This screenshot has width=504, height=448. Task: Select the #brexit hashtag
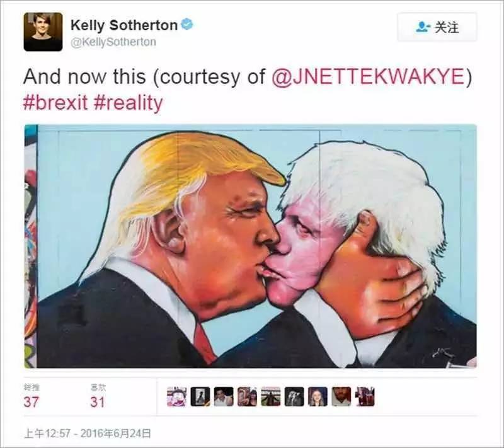(x=55, y=103)
